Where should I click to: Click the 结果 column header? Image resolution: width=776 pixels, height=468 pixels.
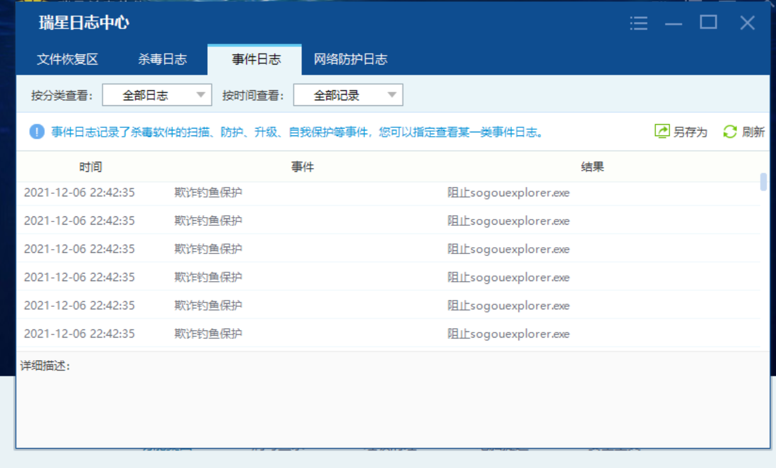click(592, 167)
